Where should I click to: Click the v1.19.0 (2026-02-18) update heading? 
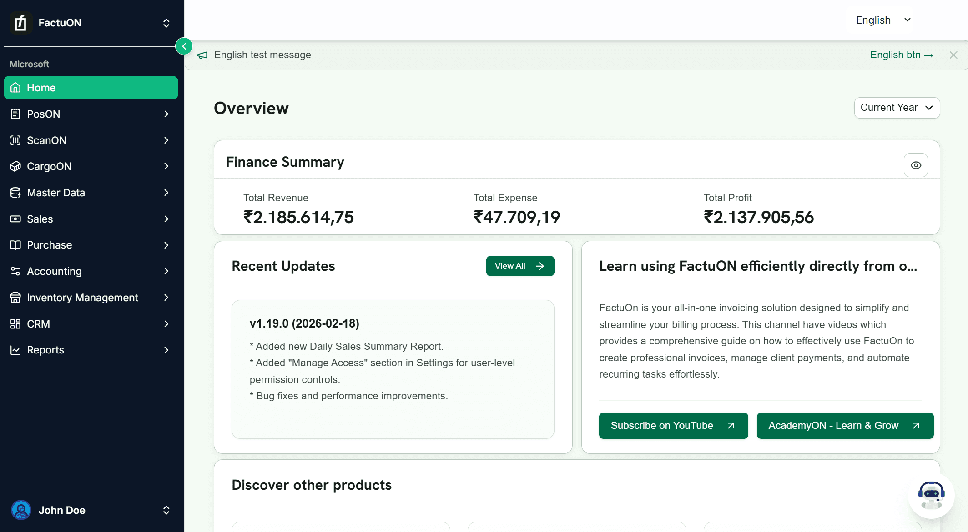(304, 323)
